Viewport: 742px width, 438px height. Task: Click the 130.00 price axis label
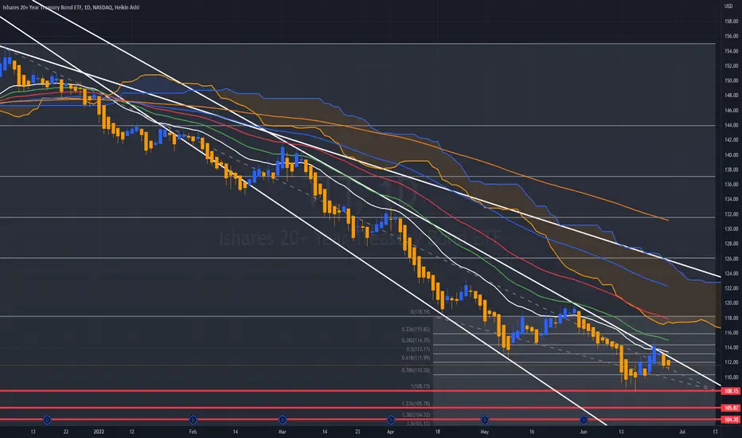tap(731, 229)
